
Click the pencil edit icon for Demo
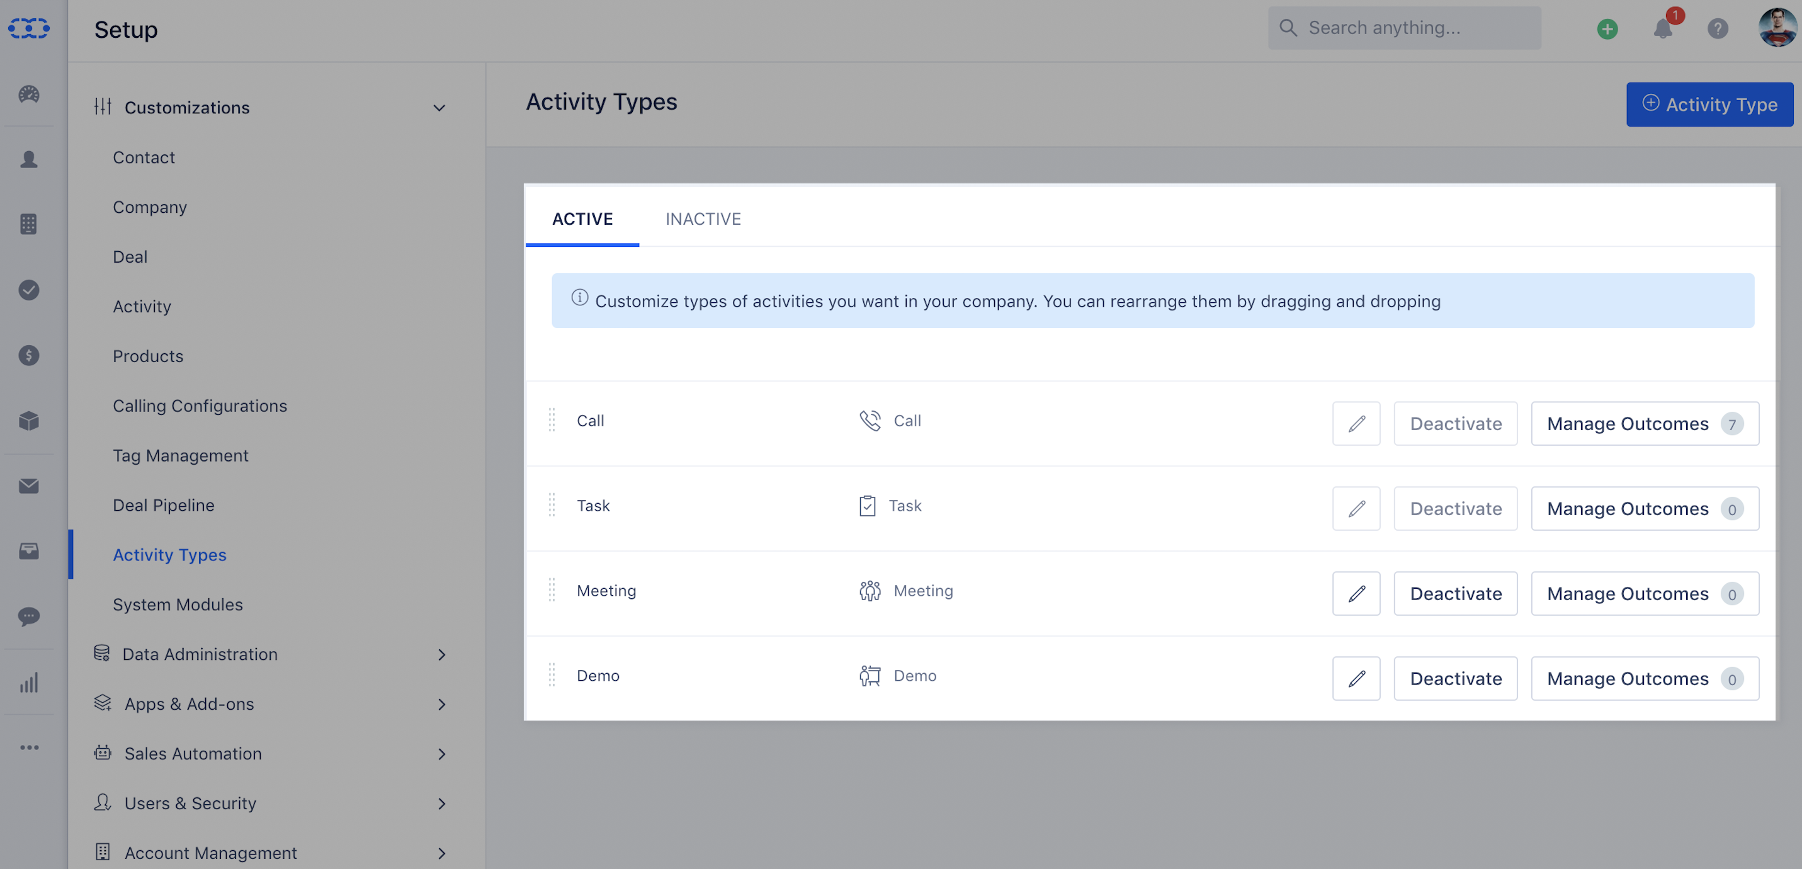tap(1356, 678)
